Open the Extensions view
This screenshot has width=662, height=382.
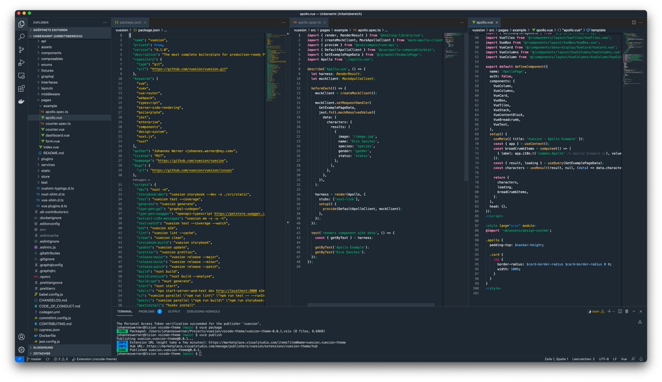22,88
